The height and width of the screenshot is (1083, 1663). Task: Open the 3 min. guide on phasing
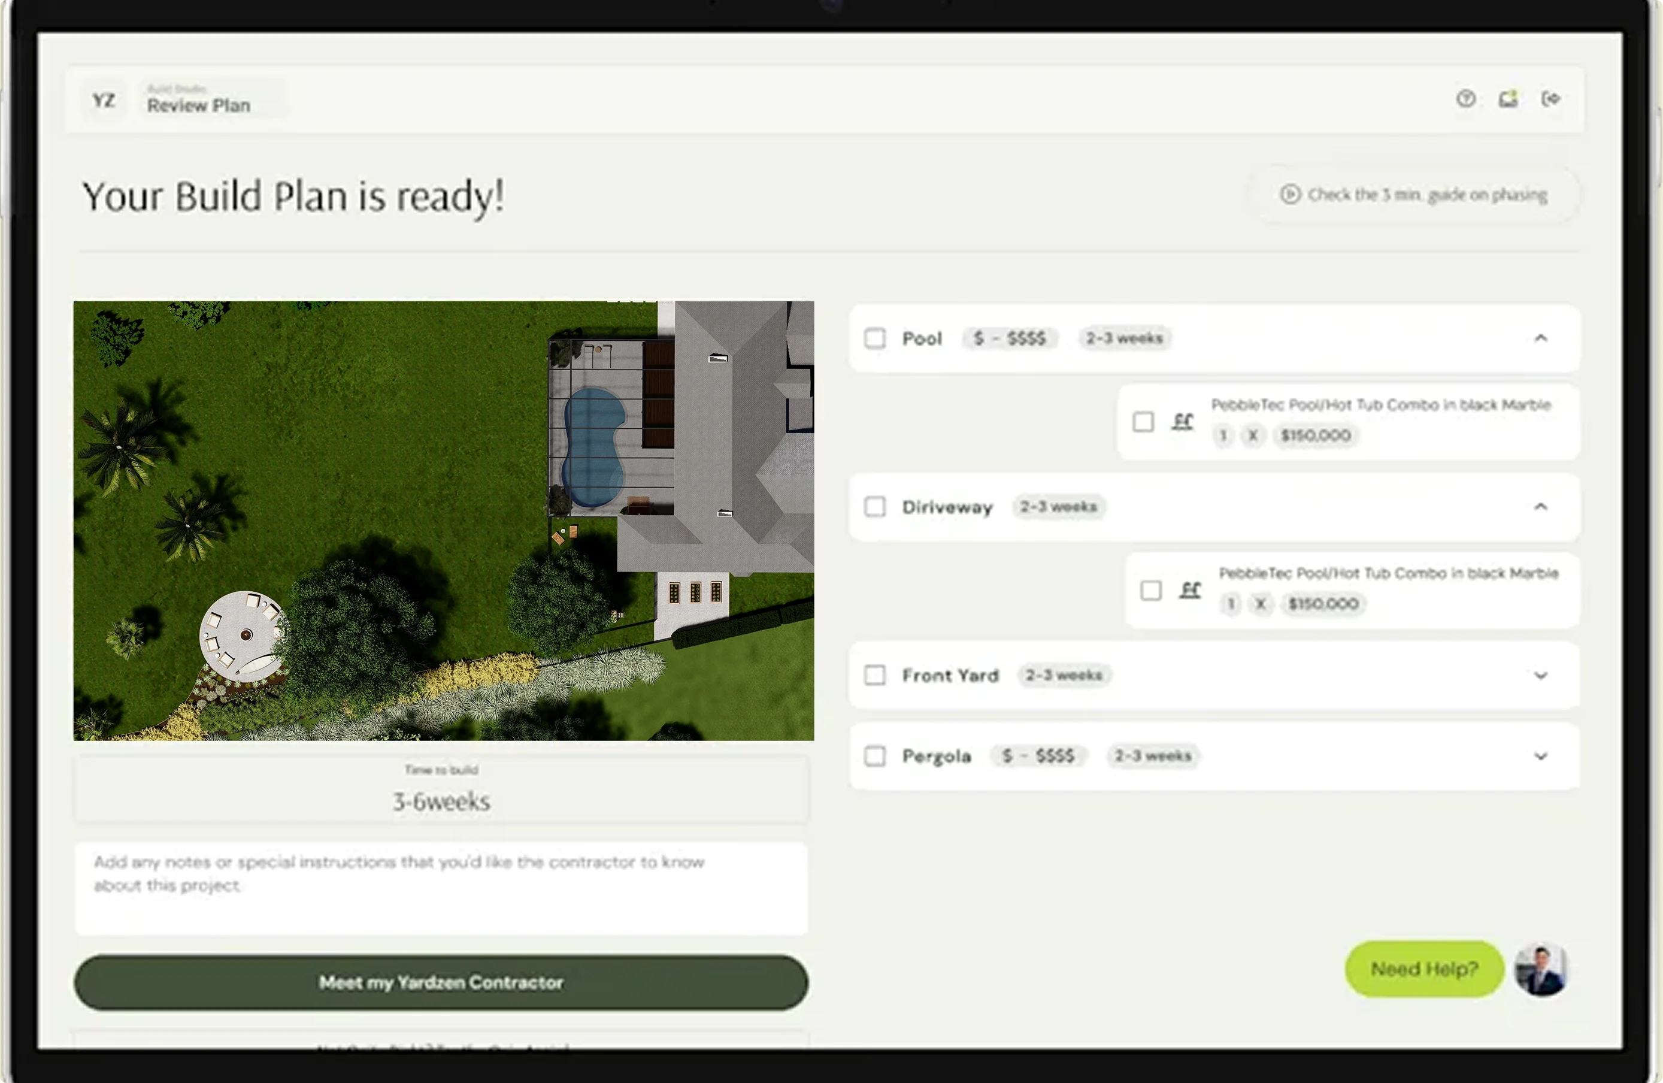(x=1413, y=194)
